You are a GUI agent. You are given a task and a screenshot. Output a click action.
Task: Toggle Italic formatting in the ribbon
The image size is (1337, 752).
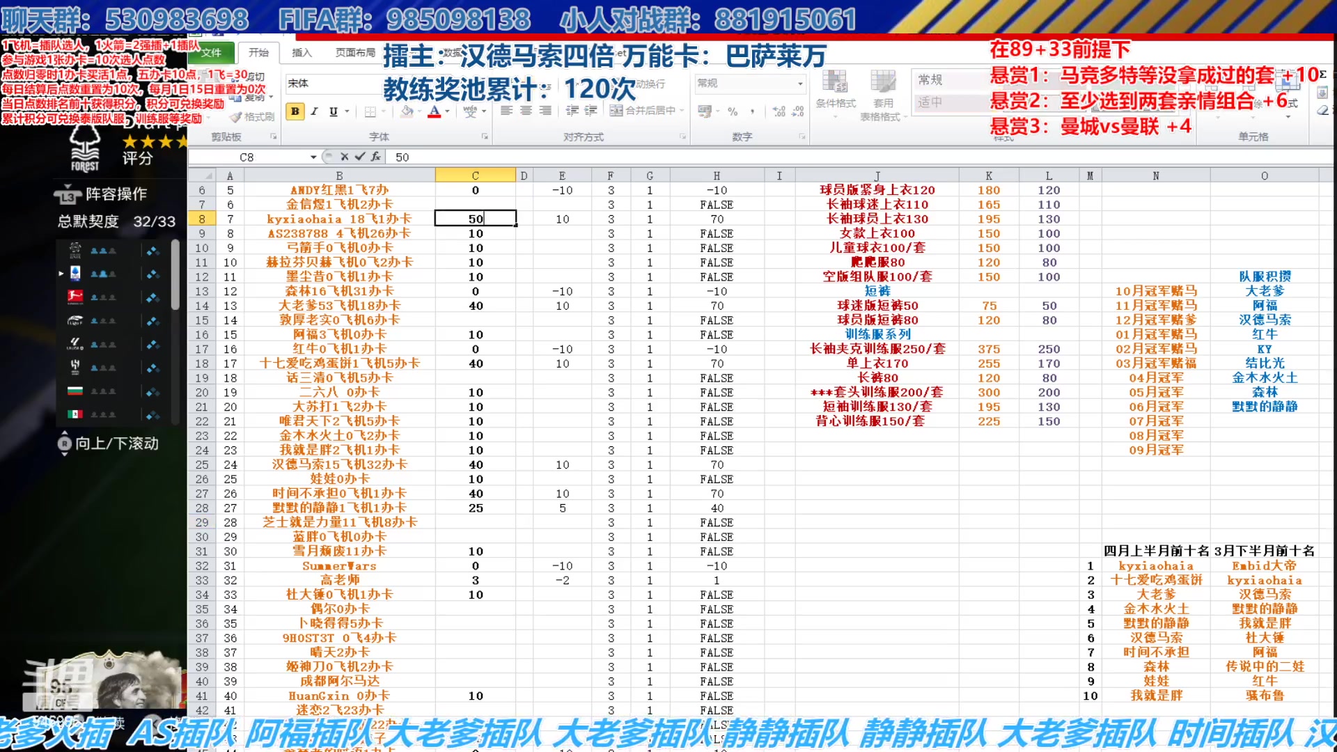pos(314,111)
